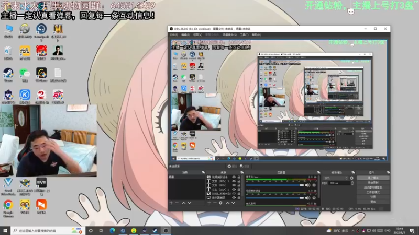Click 退出 exit button in Controls

tap(373, 202)
